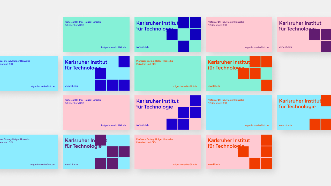Click the blue email on the pink card
The height and width of the screenshot is (186, 331).
click(x=114, y=125)
